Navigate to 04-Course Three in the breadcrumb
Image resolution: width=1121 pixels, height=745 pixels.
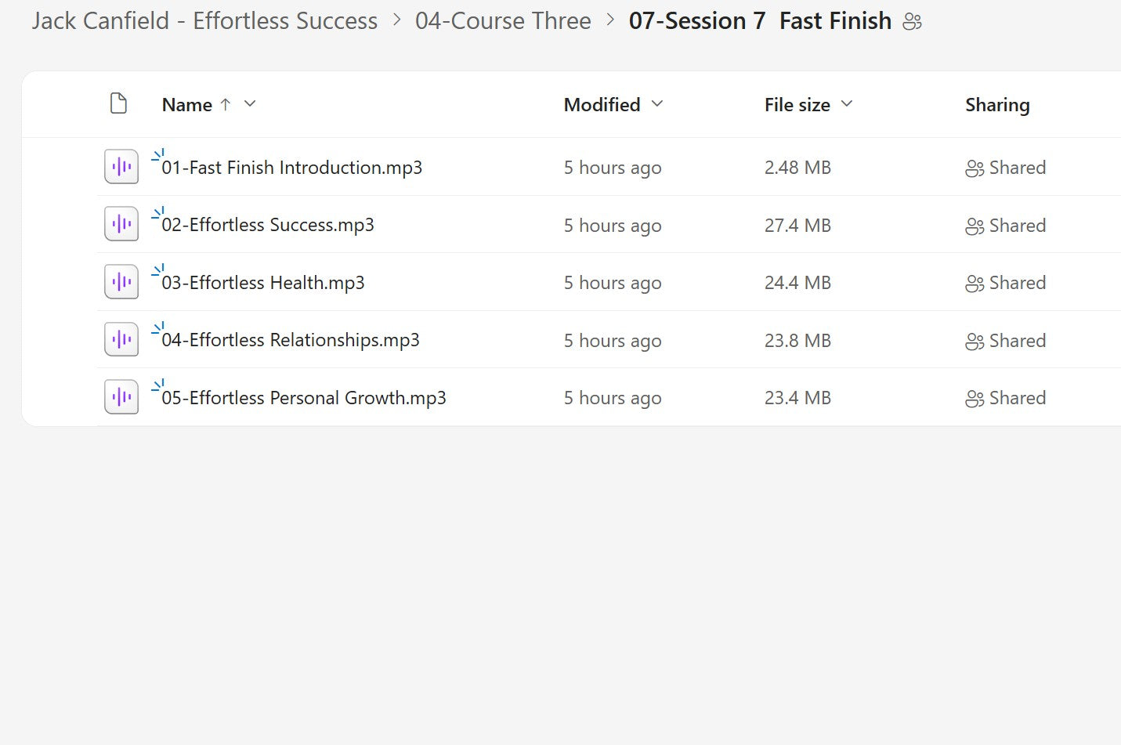tap(504, 20)
